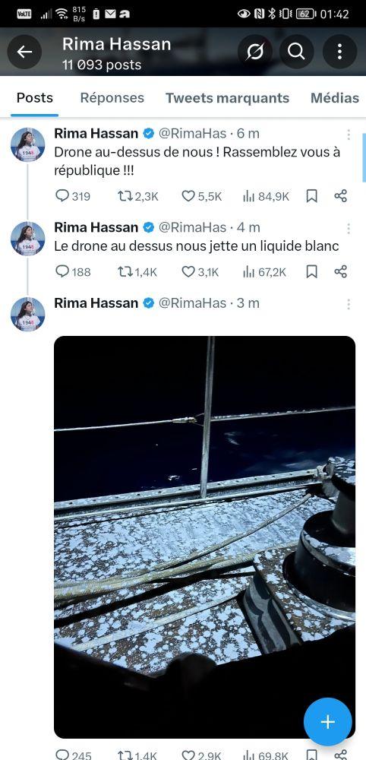Screen dimensions: 366x760
Task: Open more options for the photo post
Action: pyautogui.click(x=349, y=304)
